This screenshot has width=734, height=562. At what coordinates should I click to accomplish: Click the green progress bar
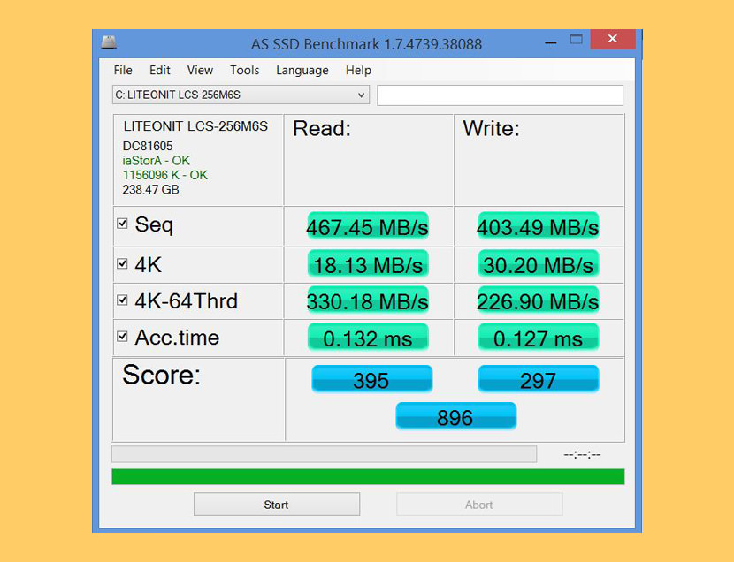(x=368, y=477)
